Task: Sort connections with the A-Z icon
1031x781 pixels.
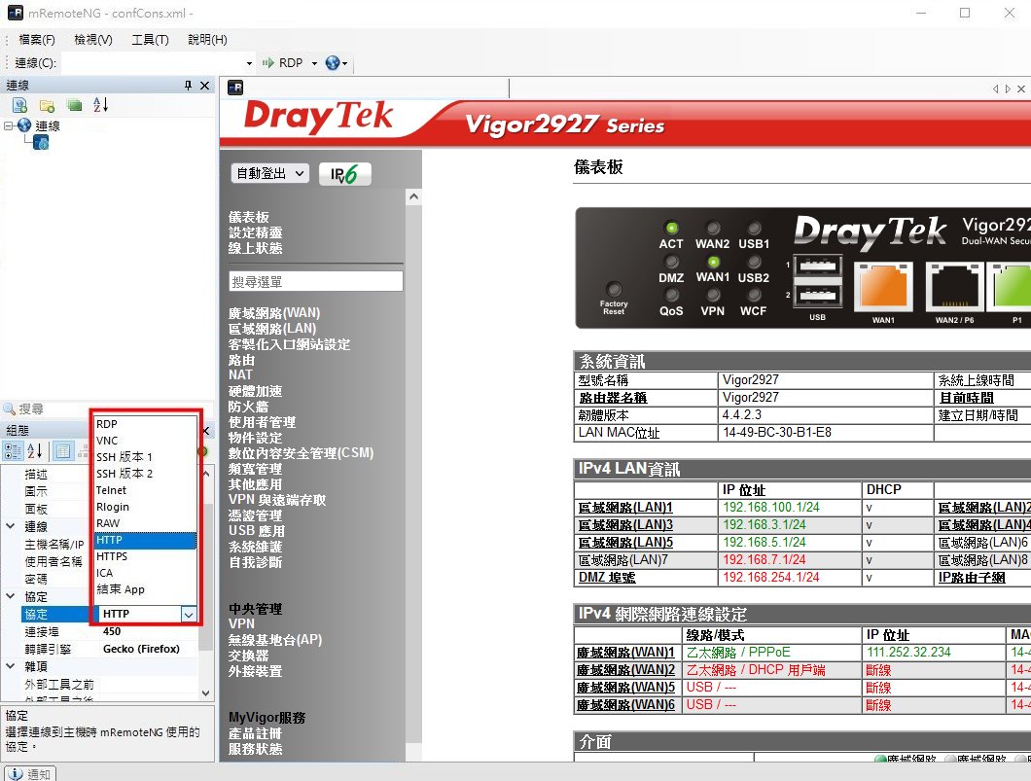Action: [x=101, y=105]
